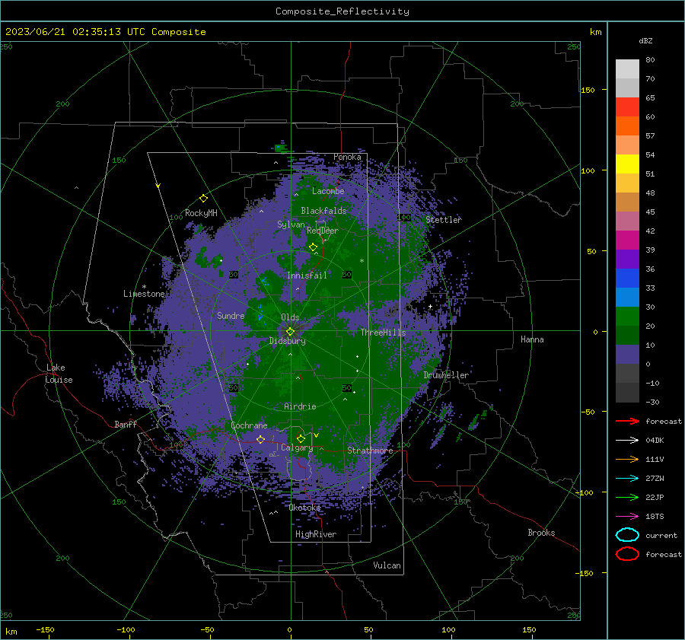The width and height of the screenshot is (685, 640).
Task: Click the Strathmore city label
Action: point(370,451)
